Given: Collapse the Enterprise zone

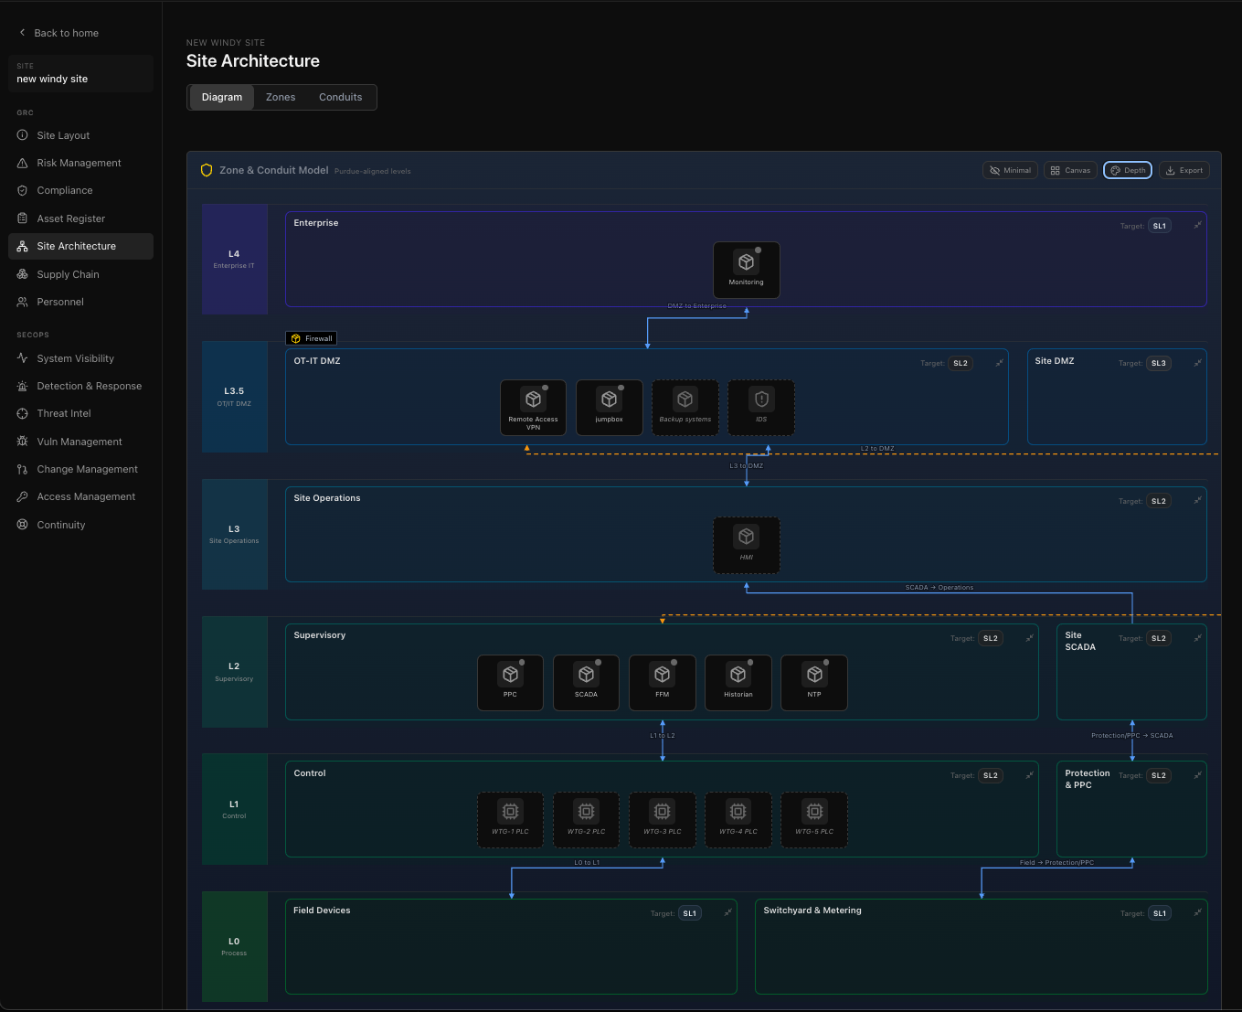Looking at the screenshot, I should coord(1197,225).
